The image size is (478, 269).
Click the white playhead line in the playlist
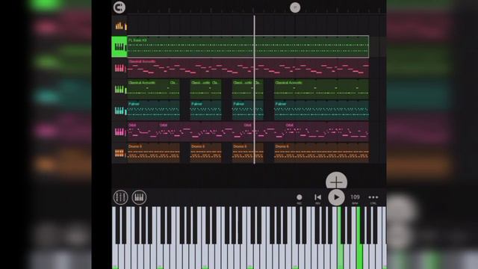[x=254, y=90]
